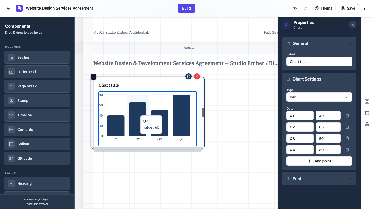
Task: Click the chart's bottom resize handle
Action: 148,150
